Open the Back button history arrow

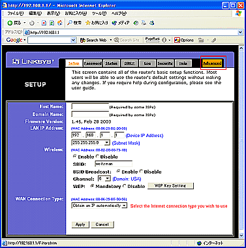click(x=25, y=23)
